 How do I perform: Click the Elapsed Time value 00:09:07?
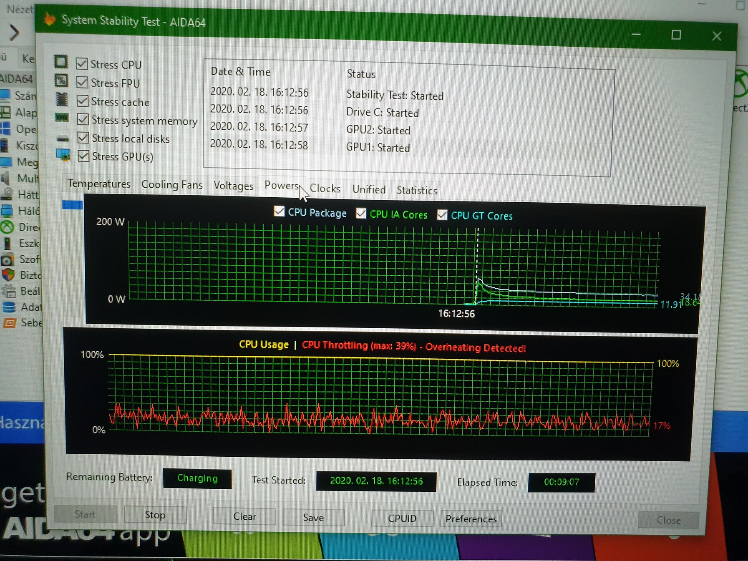[x=562, y=482]
